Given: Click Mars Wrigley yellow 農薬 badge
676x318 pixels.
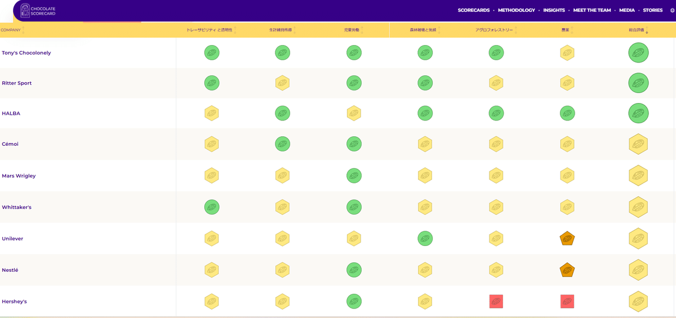Looking at the screenshot, I should 567,176.
